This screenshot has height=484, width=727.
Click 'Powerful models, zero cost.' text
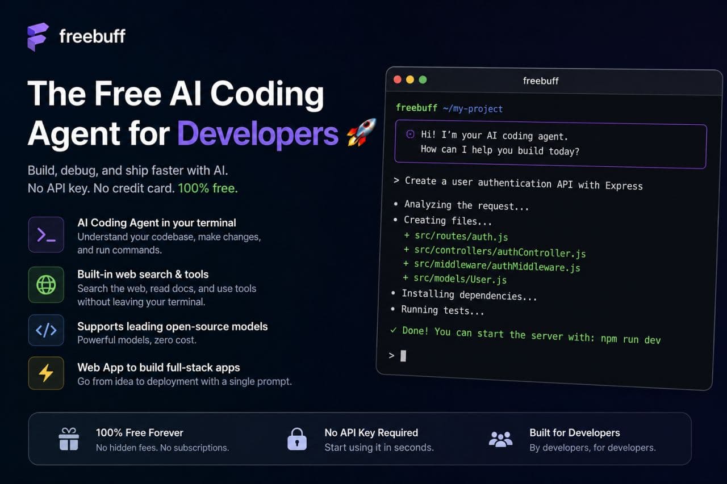pyautogui.click(x=137, y=340)
